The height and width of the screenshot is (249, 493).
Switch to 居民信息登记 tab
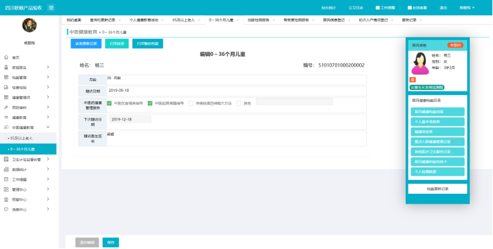[334, 20]
